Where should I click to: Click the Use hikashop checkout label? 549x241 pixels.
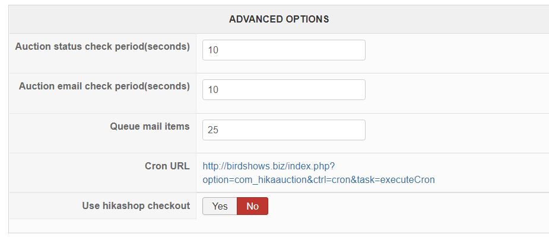click(x=136, y=205)
